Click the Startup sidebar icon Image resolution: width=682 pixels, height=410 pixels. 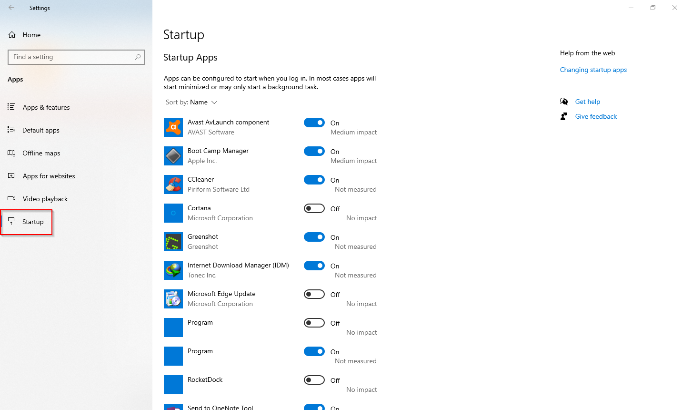coord(11,221)
